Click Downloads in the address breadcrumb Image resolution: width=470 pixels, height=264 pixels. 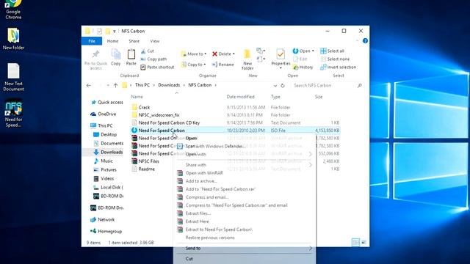pyautogui.click(x=169, y=85)
